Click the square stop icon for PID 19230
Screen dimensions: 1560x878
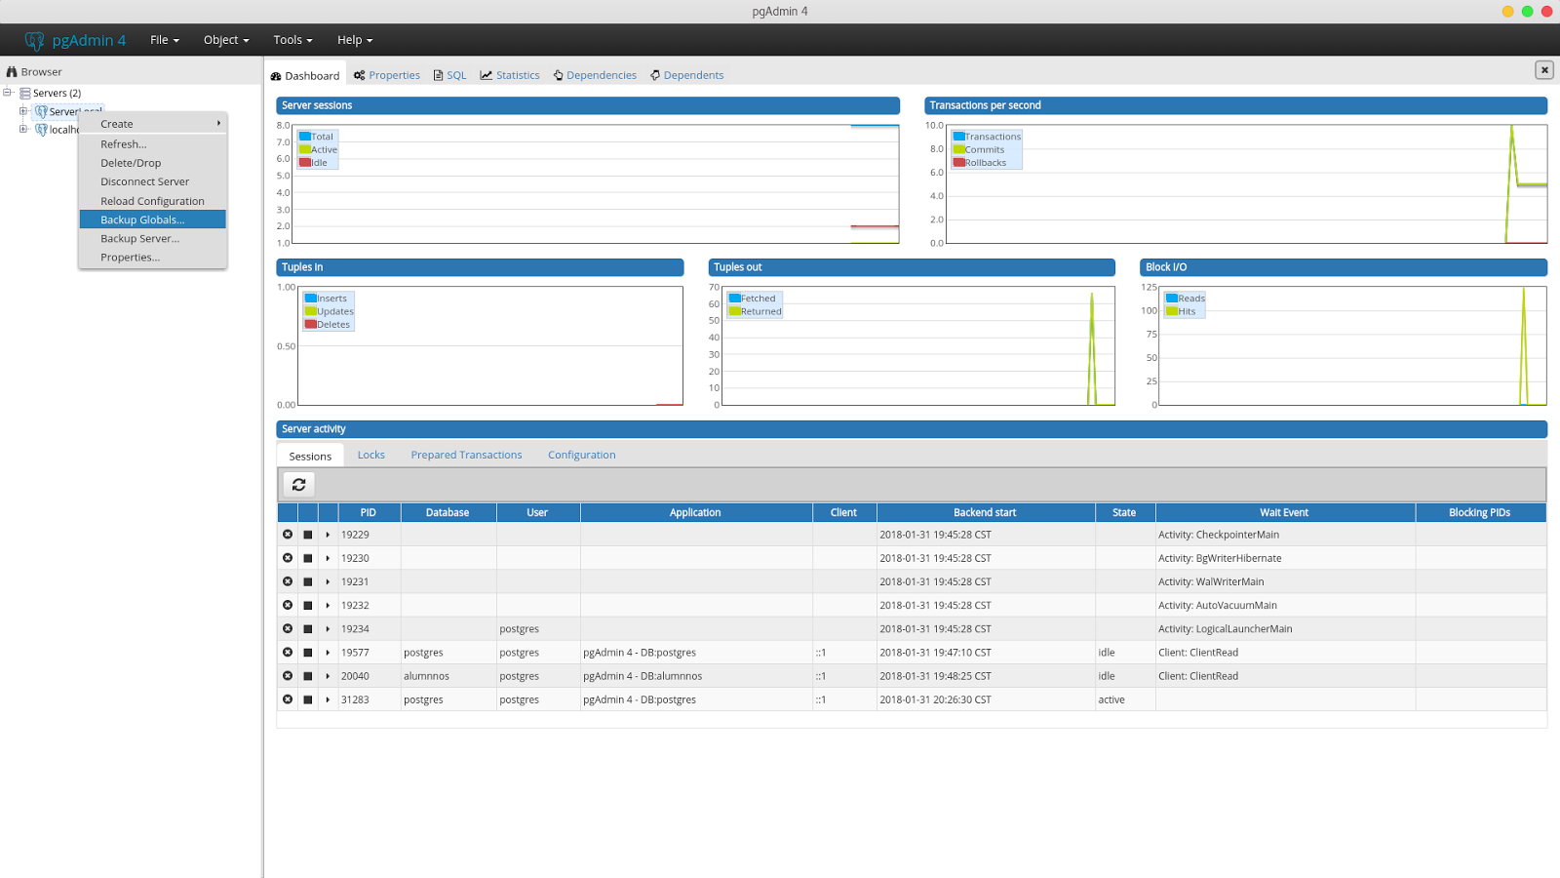click(x=308, y=558)
